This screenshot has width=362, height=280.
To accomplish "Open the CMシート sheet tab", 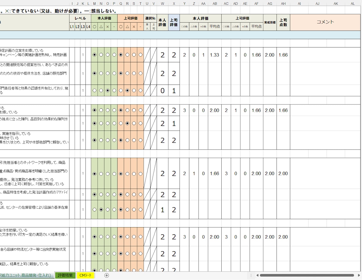I will [x=85, y=275].
